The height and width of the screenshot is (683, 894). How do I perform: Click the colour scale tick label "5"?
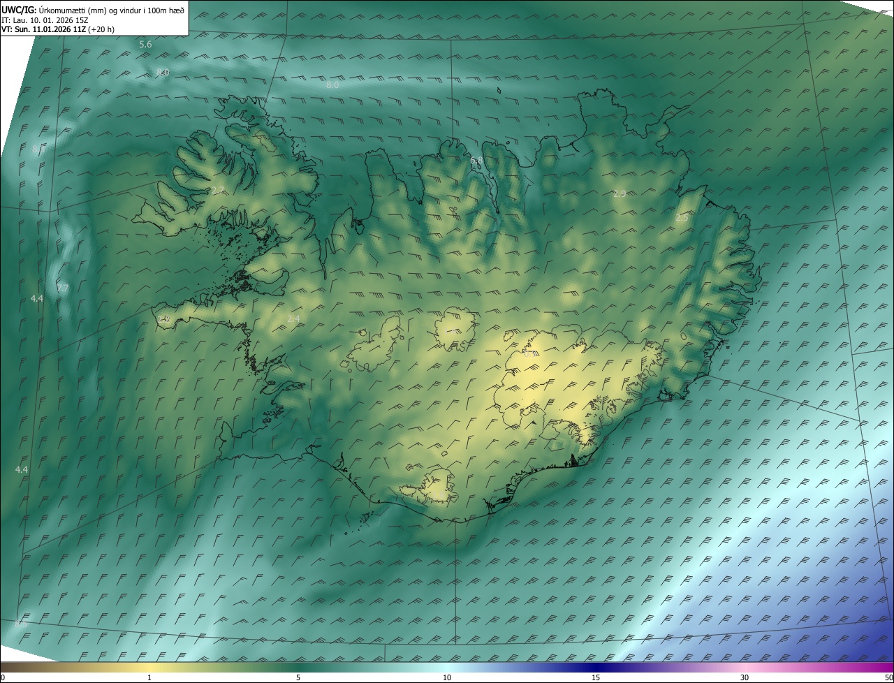[298, 677]
